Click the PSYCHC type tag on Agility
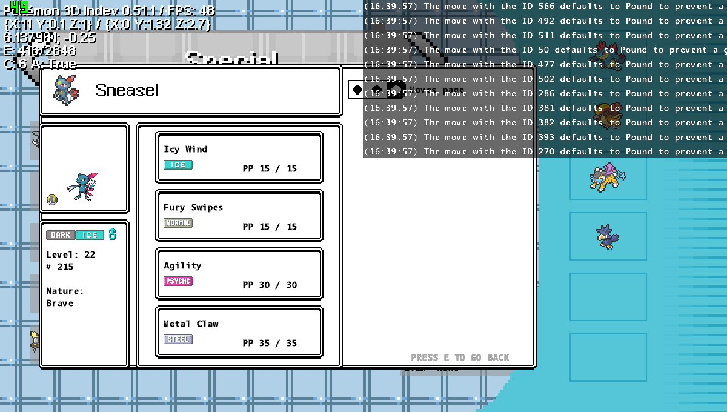This screenshot has height=412, width=727. (178, 281)
